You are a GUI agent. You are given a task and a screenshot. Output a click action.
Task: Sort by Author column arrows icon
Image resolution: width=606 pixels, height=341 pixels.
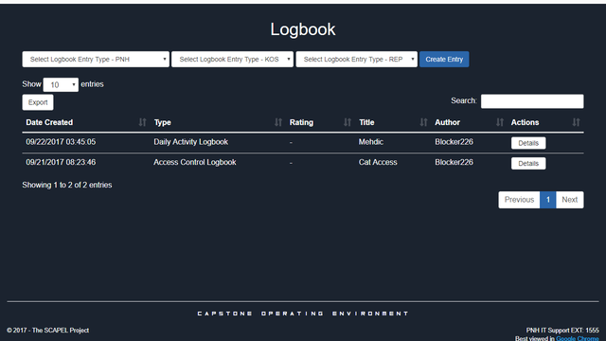click(x=500, y=122)
